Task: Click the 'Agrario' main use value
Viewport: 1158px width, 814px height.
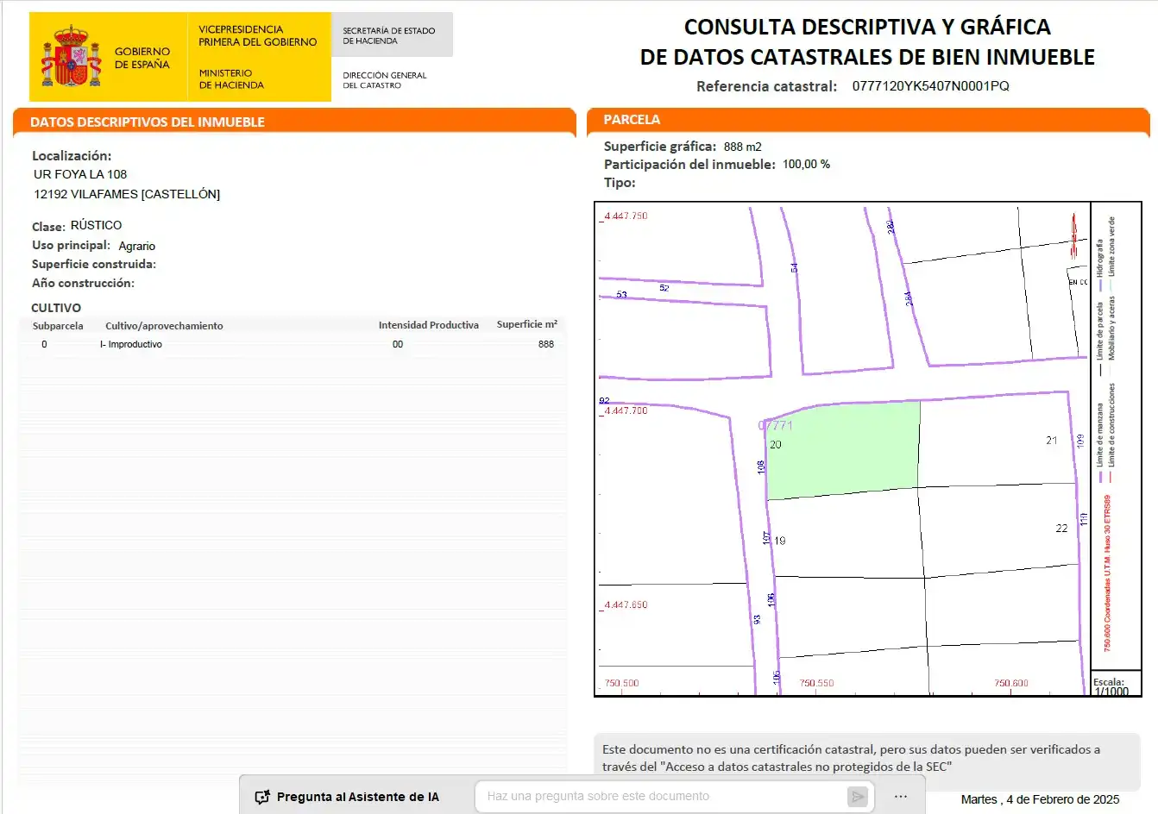Action: pos(137,246)
